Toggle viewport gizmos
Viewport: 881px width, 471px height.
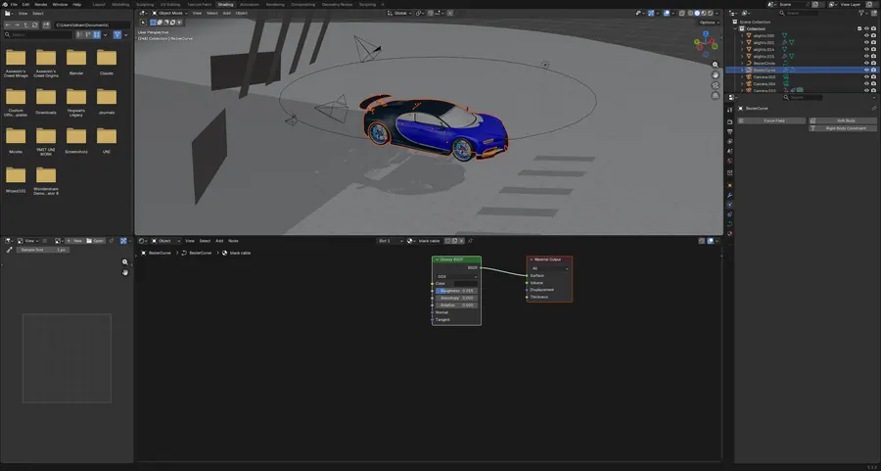click(650, 13)
